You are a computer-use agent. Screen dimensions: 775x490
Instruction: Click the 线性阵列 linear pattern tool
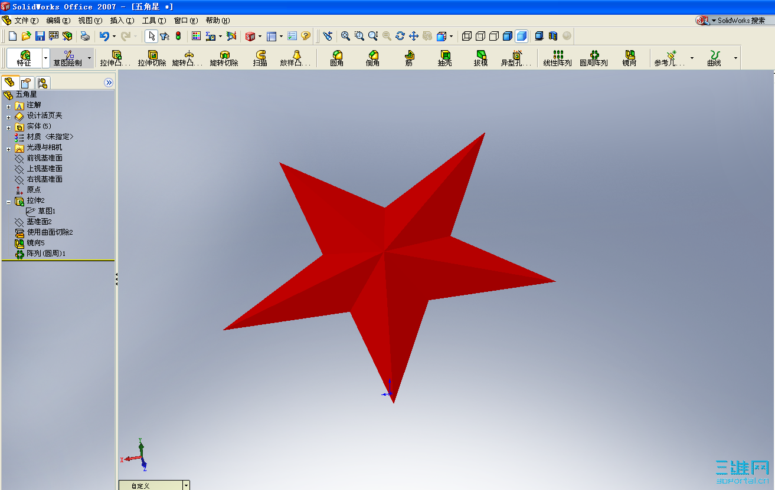pos(558,58)
